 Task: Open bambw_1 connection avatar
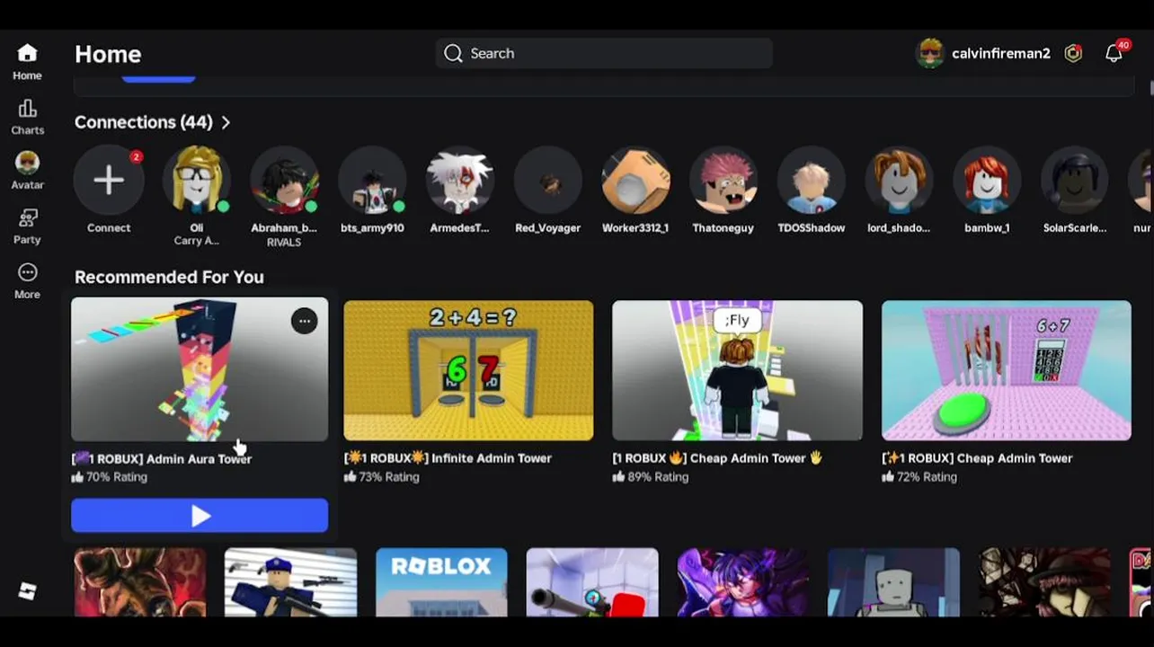tap(987, 180)
